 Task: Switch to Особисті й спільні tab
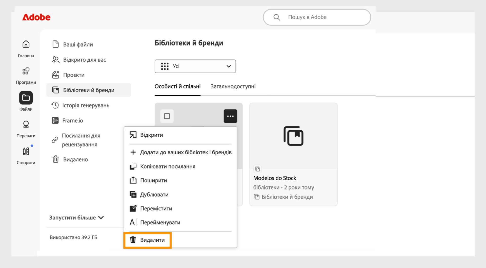click(177, 86)
